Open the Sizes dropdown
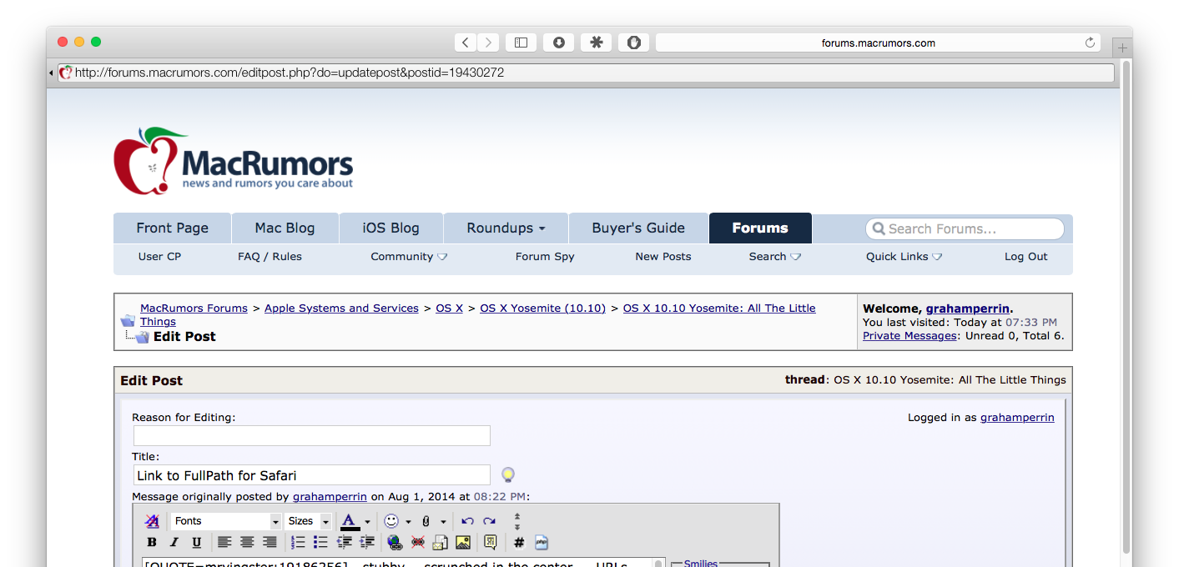The image size is (1179, 567). (308, 521)
